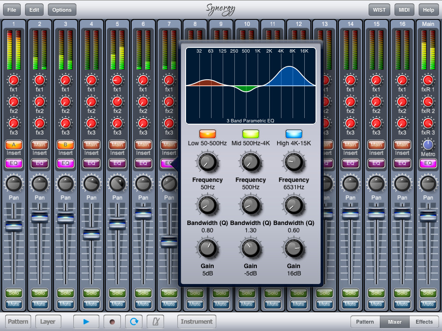Open the Options menu
Image resolution: width=442 pixels, height=331 pixels.
tap(62, 10)
